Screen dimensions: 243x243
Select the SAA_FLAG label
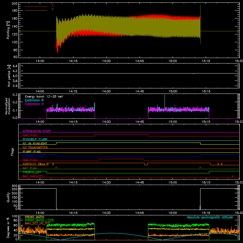[x=30, y=160]
